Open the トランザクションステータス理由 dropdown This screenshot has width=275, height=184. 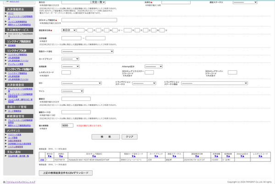[x=214, y=83]
